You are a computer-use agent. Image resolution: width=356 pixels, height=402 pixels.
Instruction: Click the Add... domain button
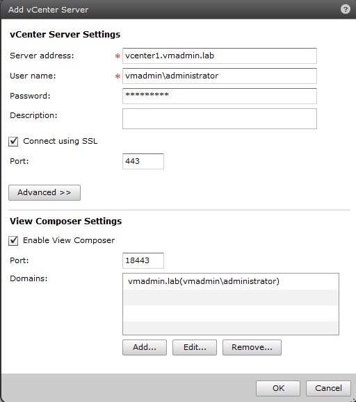(x=145, y=347)
